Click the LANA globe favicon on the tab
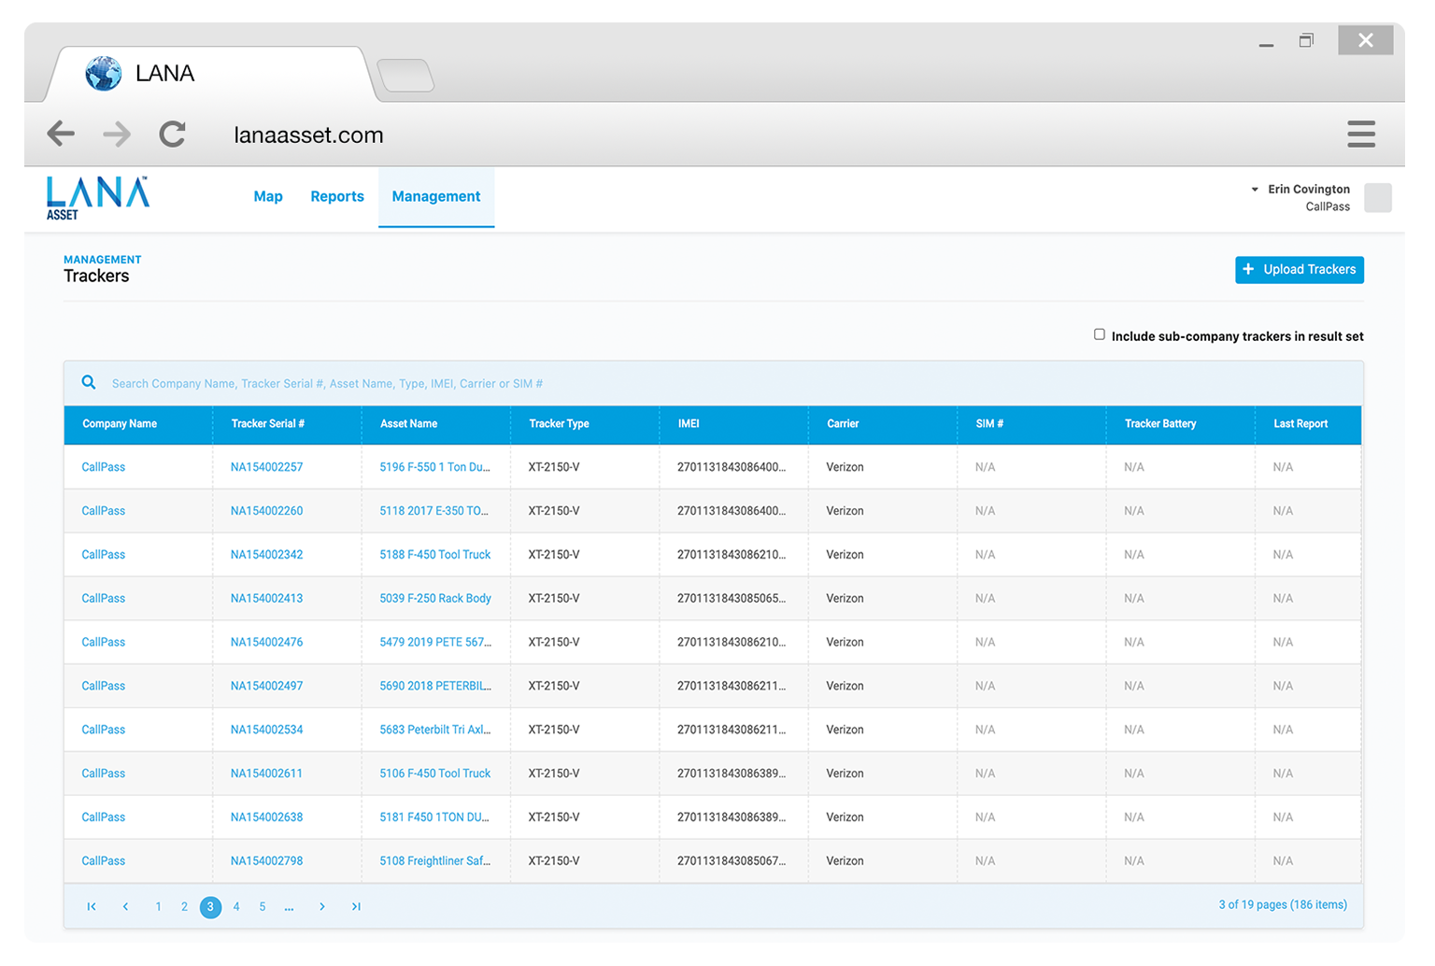Viewport: 1435px width, 966px height. 103,73
